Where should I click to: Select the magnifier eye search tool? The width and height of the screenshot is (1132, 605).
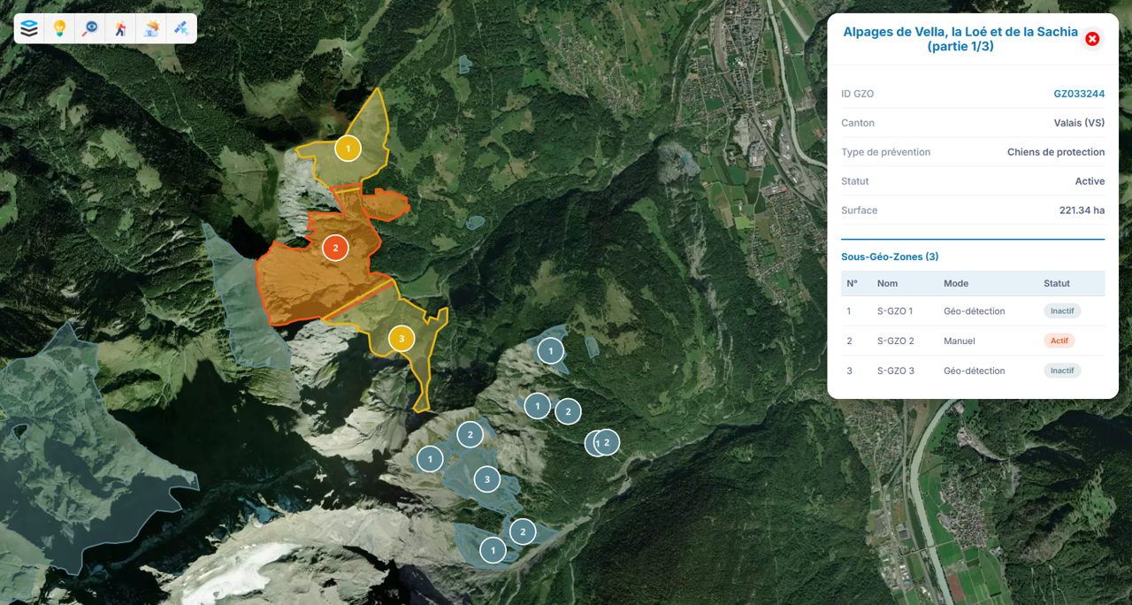tap(90, 28)
